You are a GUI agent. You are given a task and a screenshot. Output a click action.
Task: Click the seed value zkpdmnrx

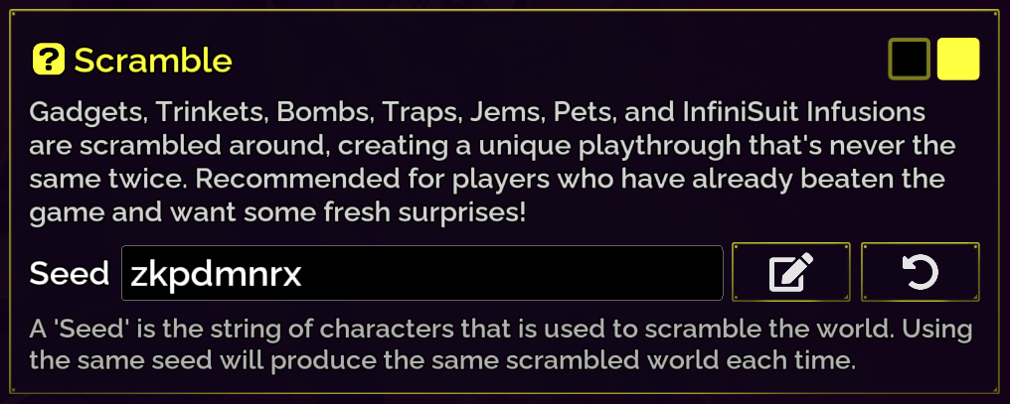(x=217, y=274)
